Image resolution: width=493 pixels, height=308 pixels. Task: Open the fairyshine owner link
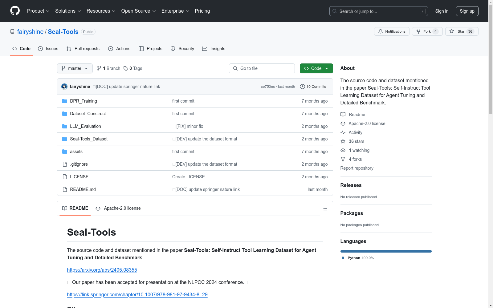coord(31,32)
